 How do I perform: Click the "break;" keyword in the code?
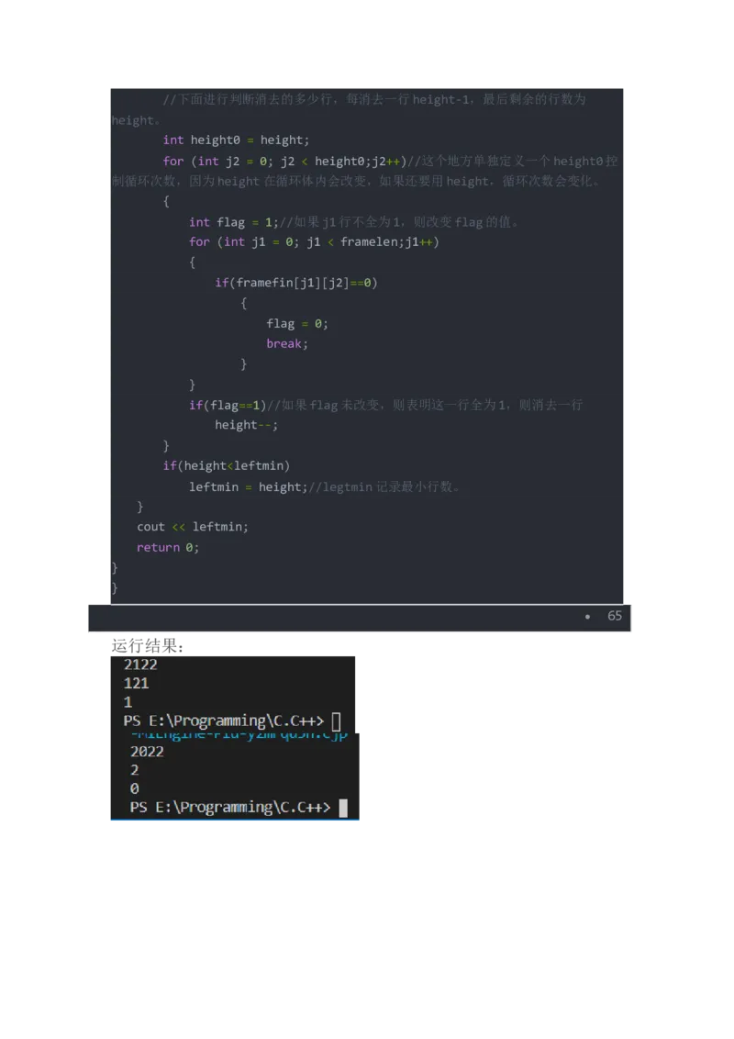286,343
